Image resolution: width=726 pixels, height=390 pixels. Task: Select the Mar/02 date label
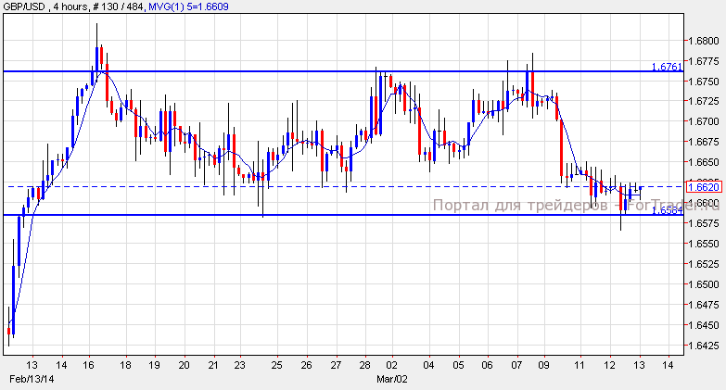(391, 379)
